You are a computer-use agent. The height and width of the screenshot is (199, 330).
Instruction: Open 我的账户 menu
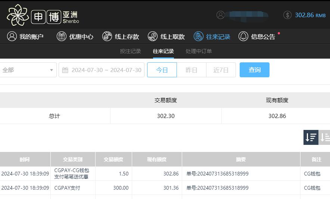point(25,37)
